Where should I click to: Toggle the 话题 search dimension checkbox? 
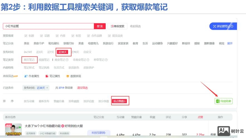pos(41,36)
